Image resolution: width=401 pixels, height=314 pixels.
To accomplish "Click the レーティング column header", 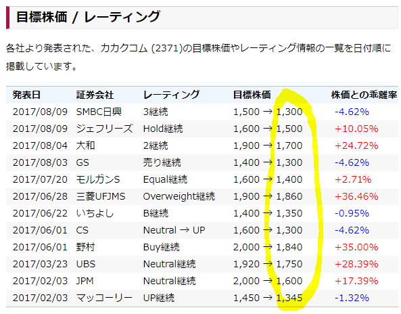I will click(x=171, y=95).
